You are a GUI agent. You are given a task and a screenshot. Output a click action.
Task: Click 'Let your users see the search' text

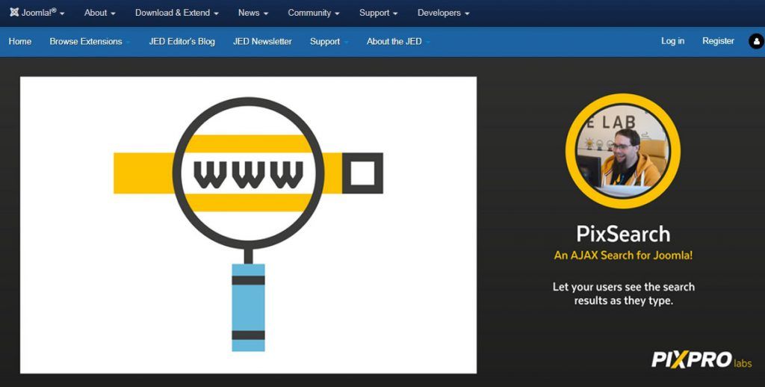click(624, 287)
